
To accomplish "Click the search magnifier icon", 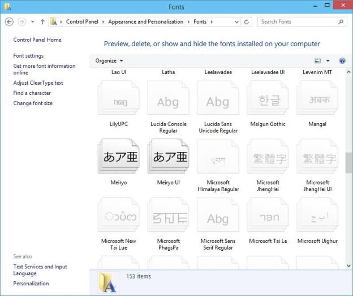I will [341, 22].
